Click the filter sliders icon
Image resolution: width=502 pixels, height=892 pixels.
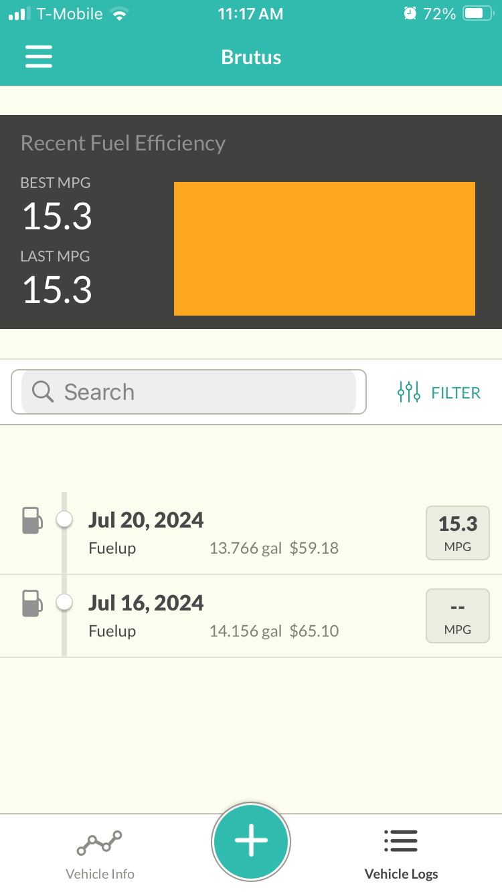click(x=408, y=392)
